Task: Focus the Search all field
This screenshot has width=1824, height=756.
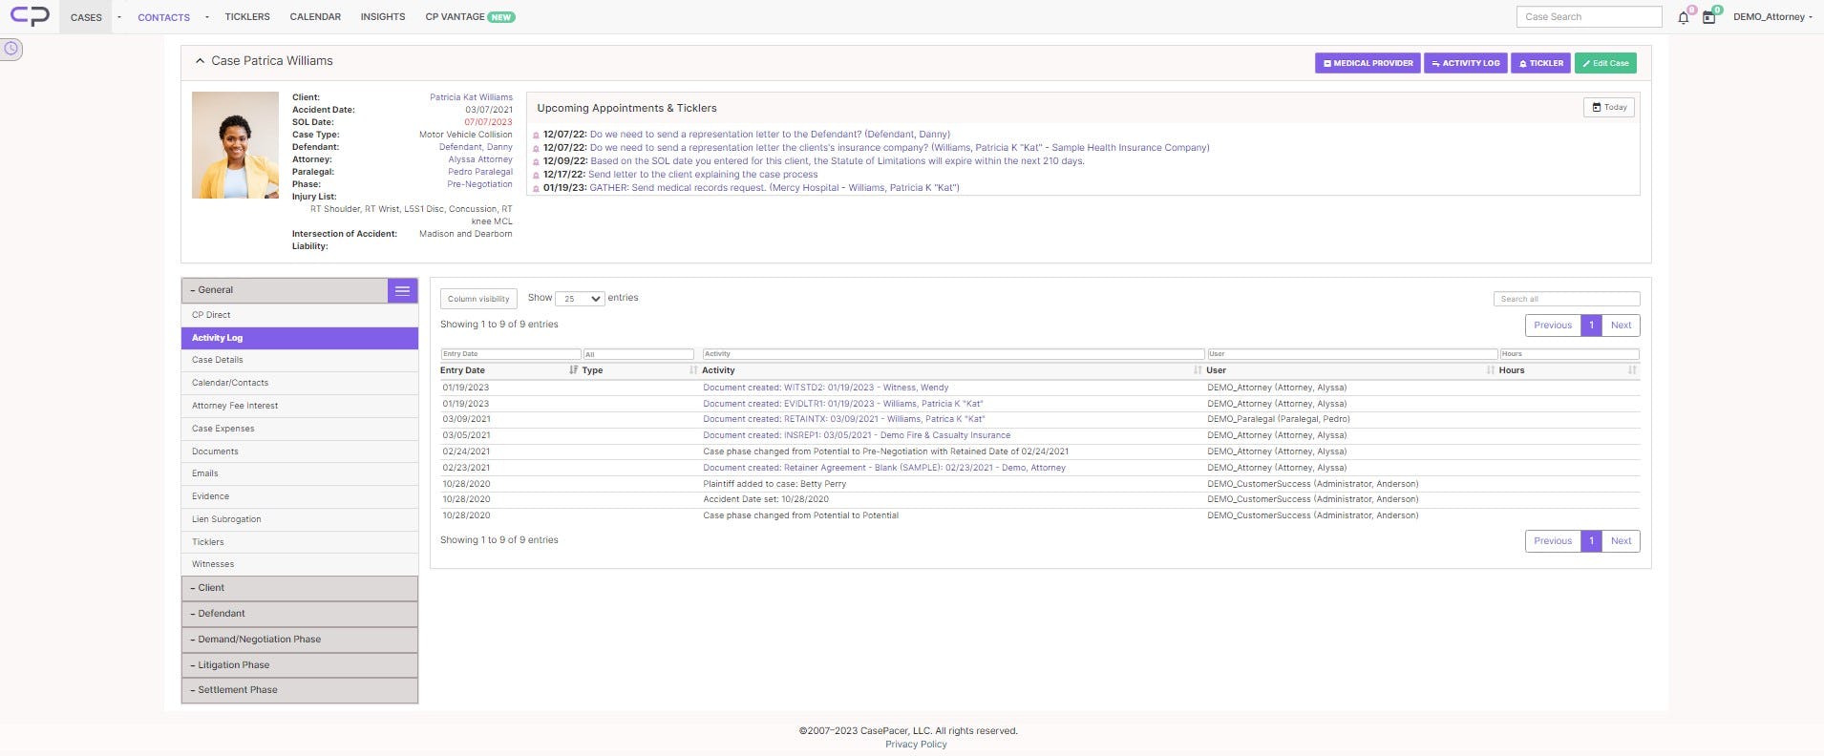Action: (1566, 299)
